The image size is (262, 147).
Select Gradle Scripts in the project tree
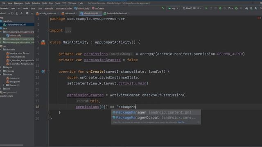pos(7,96)
